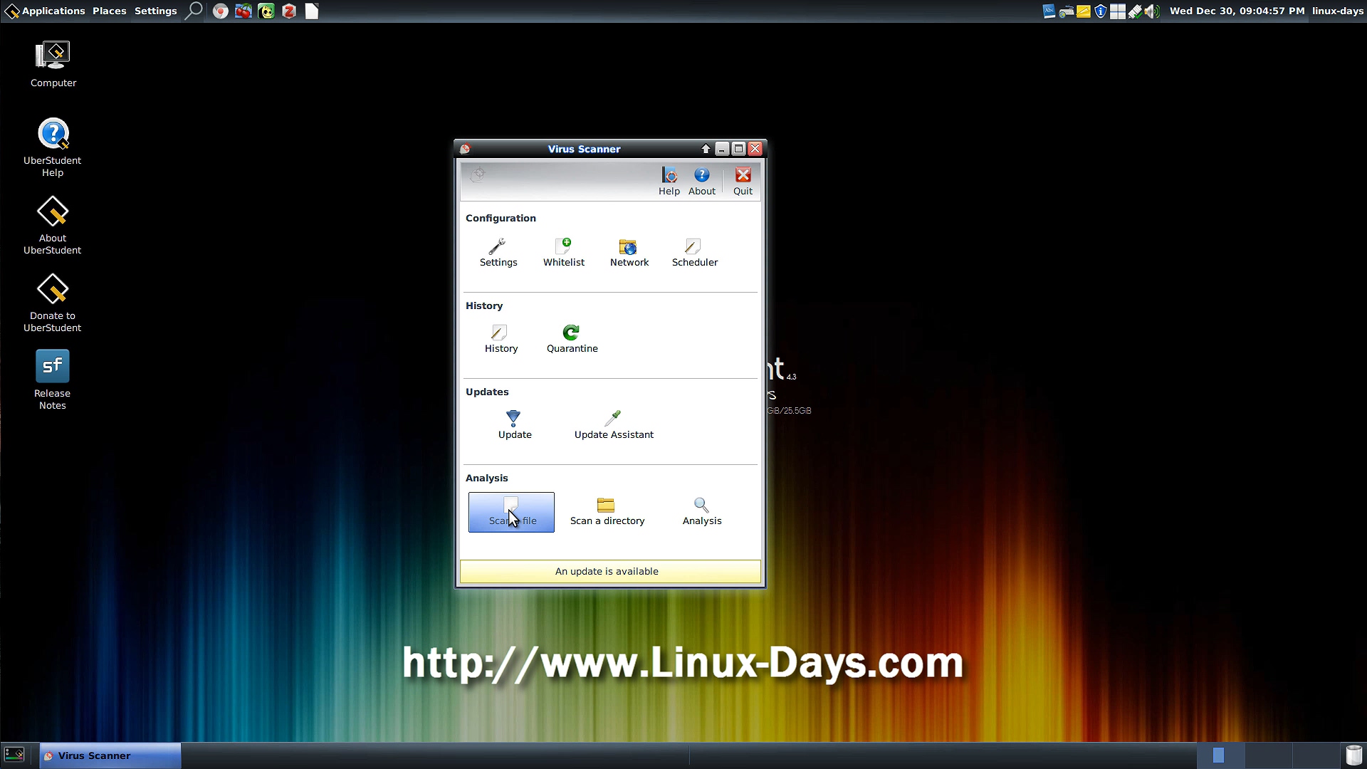This screenshot has height=769, width=1367.
Task: Click the date and time clock
Action: (1237, 11)
